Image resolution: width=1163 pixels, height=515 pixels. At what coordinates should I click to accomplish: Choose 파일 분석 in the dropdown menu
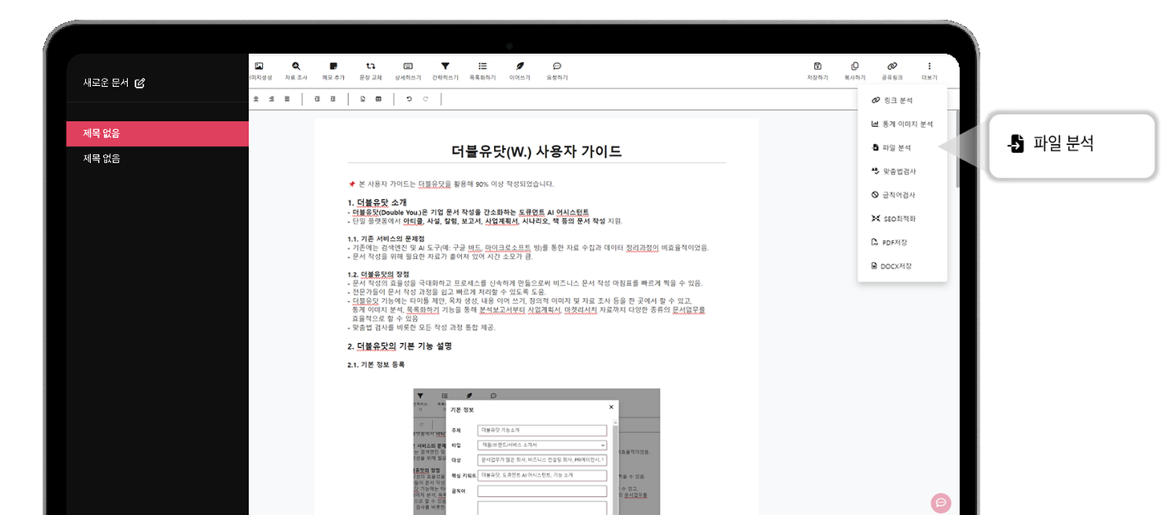point(903,148)
